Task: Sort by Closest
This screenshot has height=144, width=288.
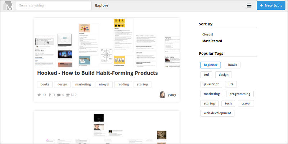Action: click(x=208, y=34)
